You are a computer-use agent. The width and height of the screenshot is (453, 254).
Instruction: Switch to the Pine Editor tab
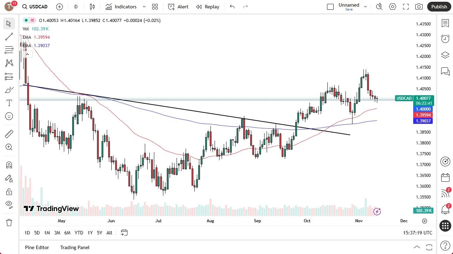point(37,247)
